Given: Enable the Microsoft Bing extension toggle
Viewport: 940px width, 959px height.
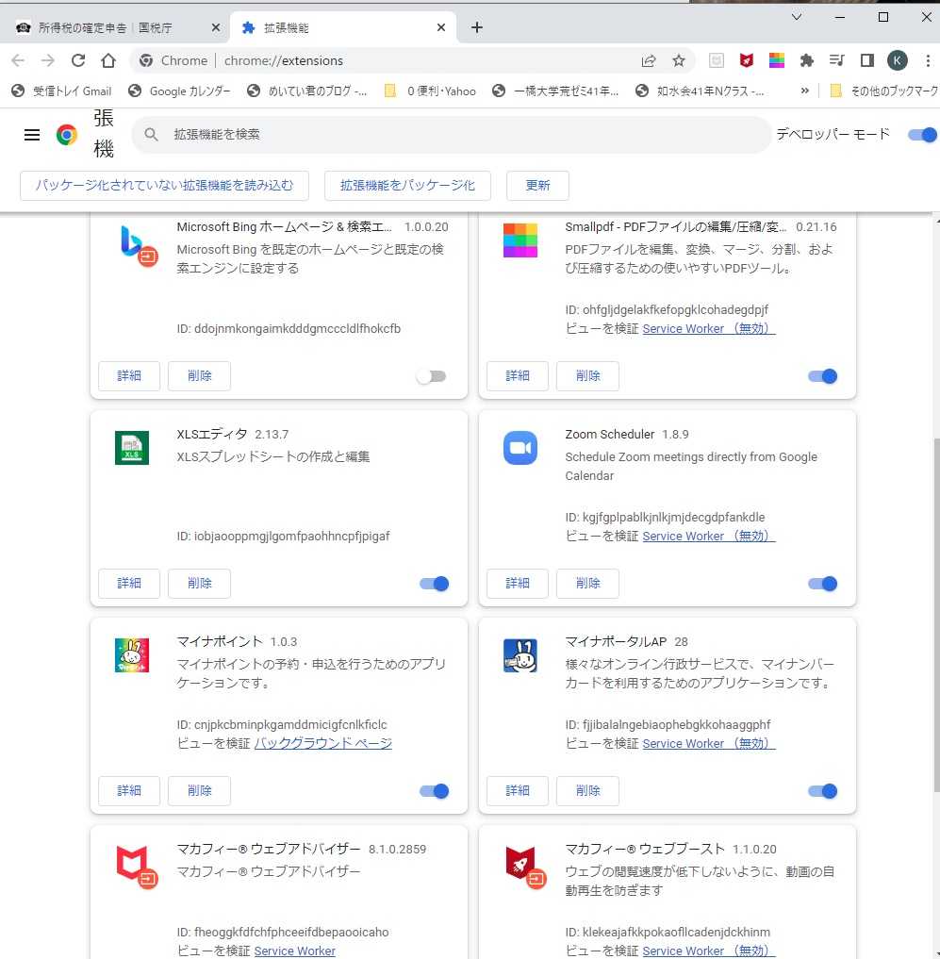Looking at the screenshot, I should click(431, 376).
